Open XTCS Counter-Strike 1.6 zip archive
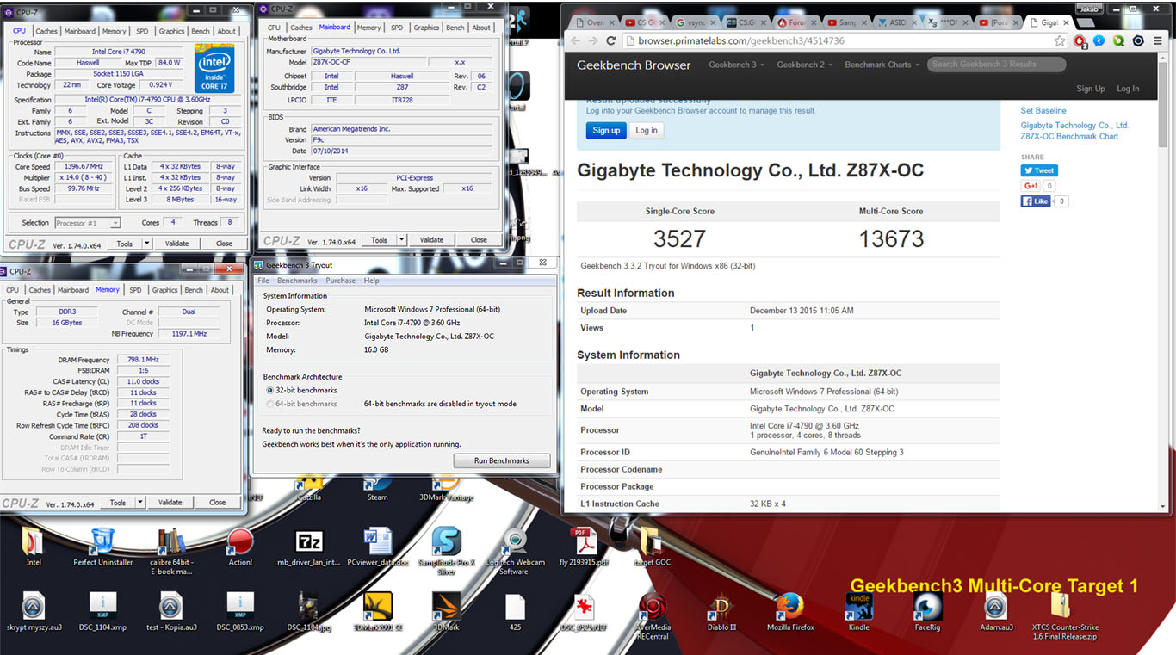The image size is (1176, 655). click(x=1065, y=615)
